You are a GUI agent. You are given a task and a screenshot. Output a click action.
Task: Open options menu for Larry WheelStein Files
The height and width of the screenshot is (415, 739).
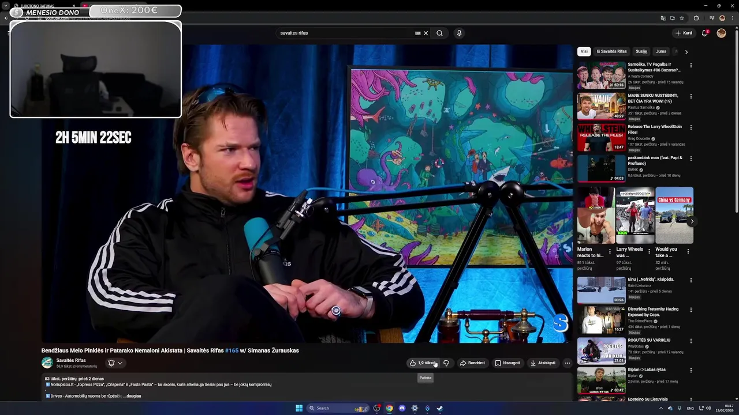[x=691, y=127]
